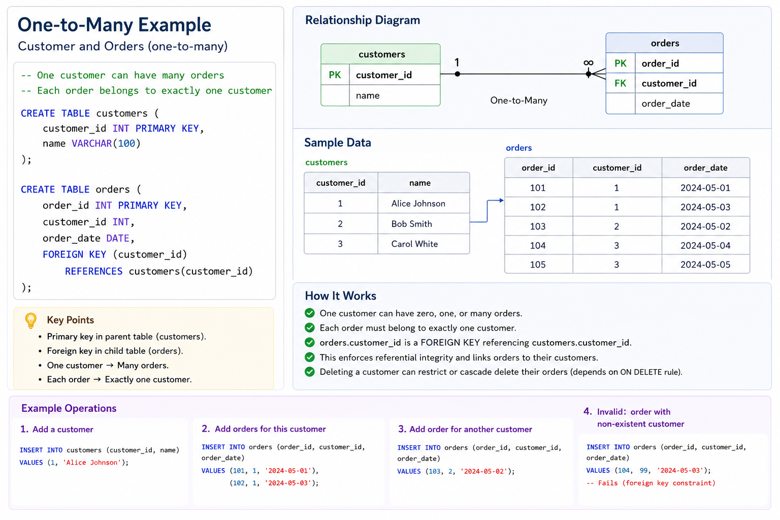Click order 103 in the orders sample table
Screen dimensions: 780x520
tap(538, 226)
